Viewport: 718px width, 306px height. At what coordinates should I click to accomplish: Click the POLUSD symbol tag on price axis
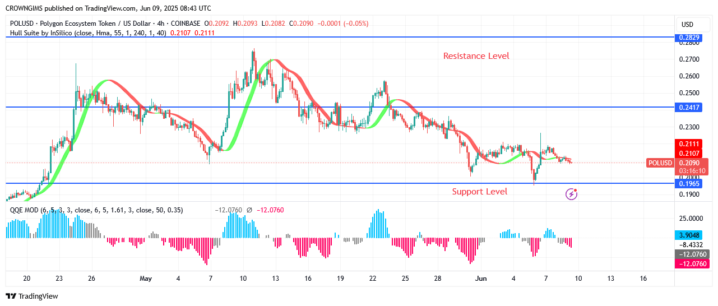pos(660,163)
